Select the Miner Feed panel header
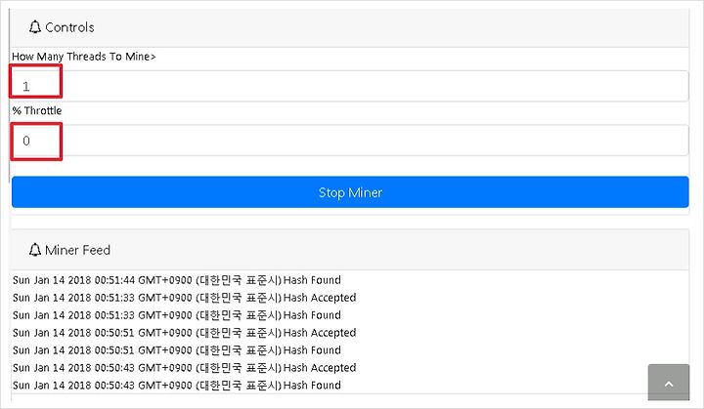Image resolution: width=704 pixels, height=409 pixels. pyautogui.click(x=350, y=250)
